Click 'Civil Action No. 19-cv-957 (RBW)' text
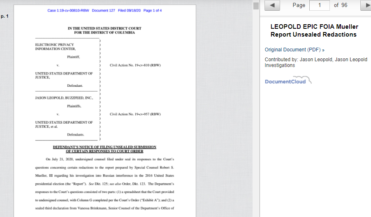The height and width of the screenshot is (217, 371). pyautogui.click(x=135, y=114)
